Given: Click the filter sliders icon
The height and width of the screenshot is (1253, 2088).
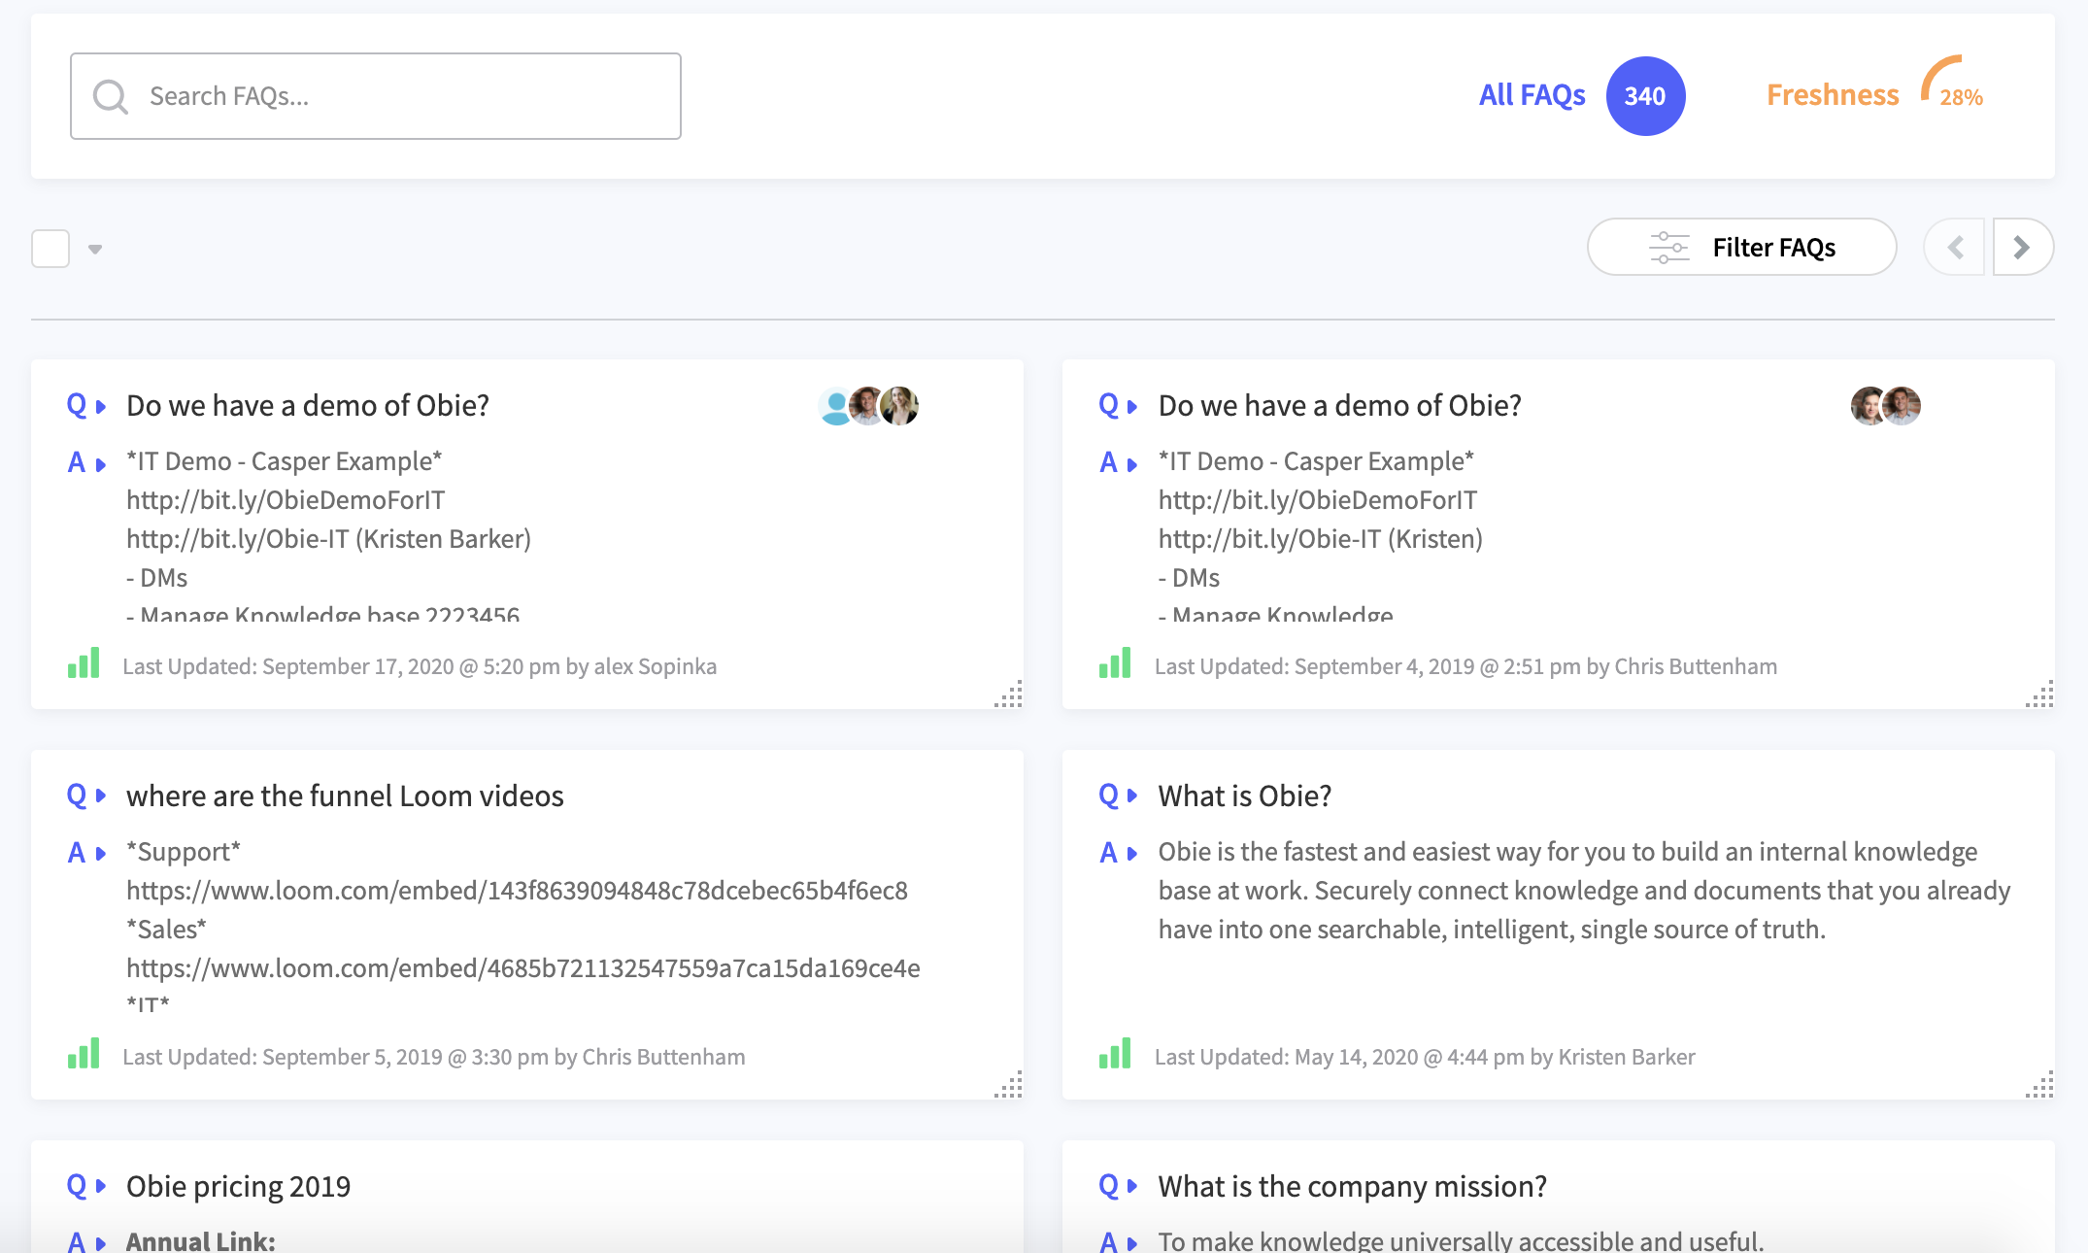Looking at the screenshot, I should (x=1669, y=248).
